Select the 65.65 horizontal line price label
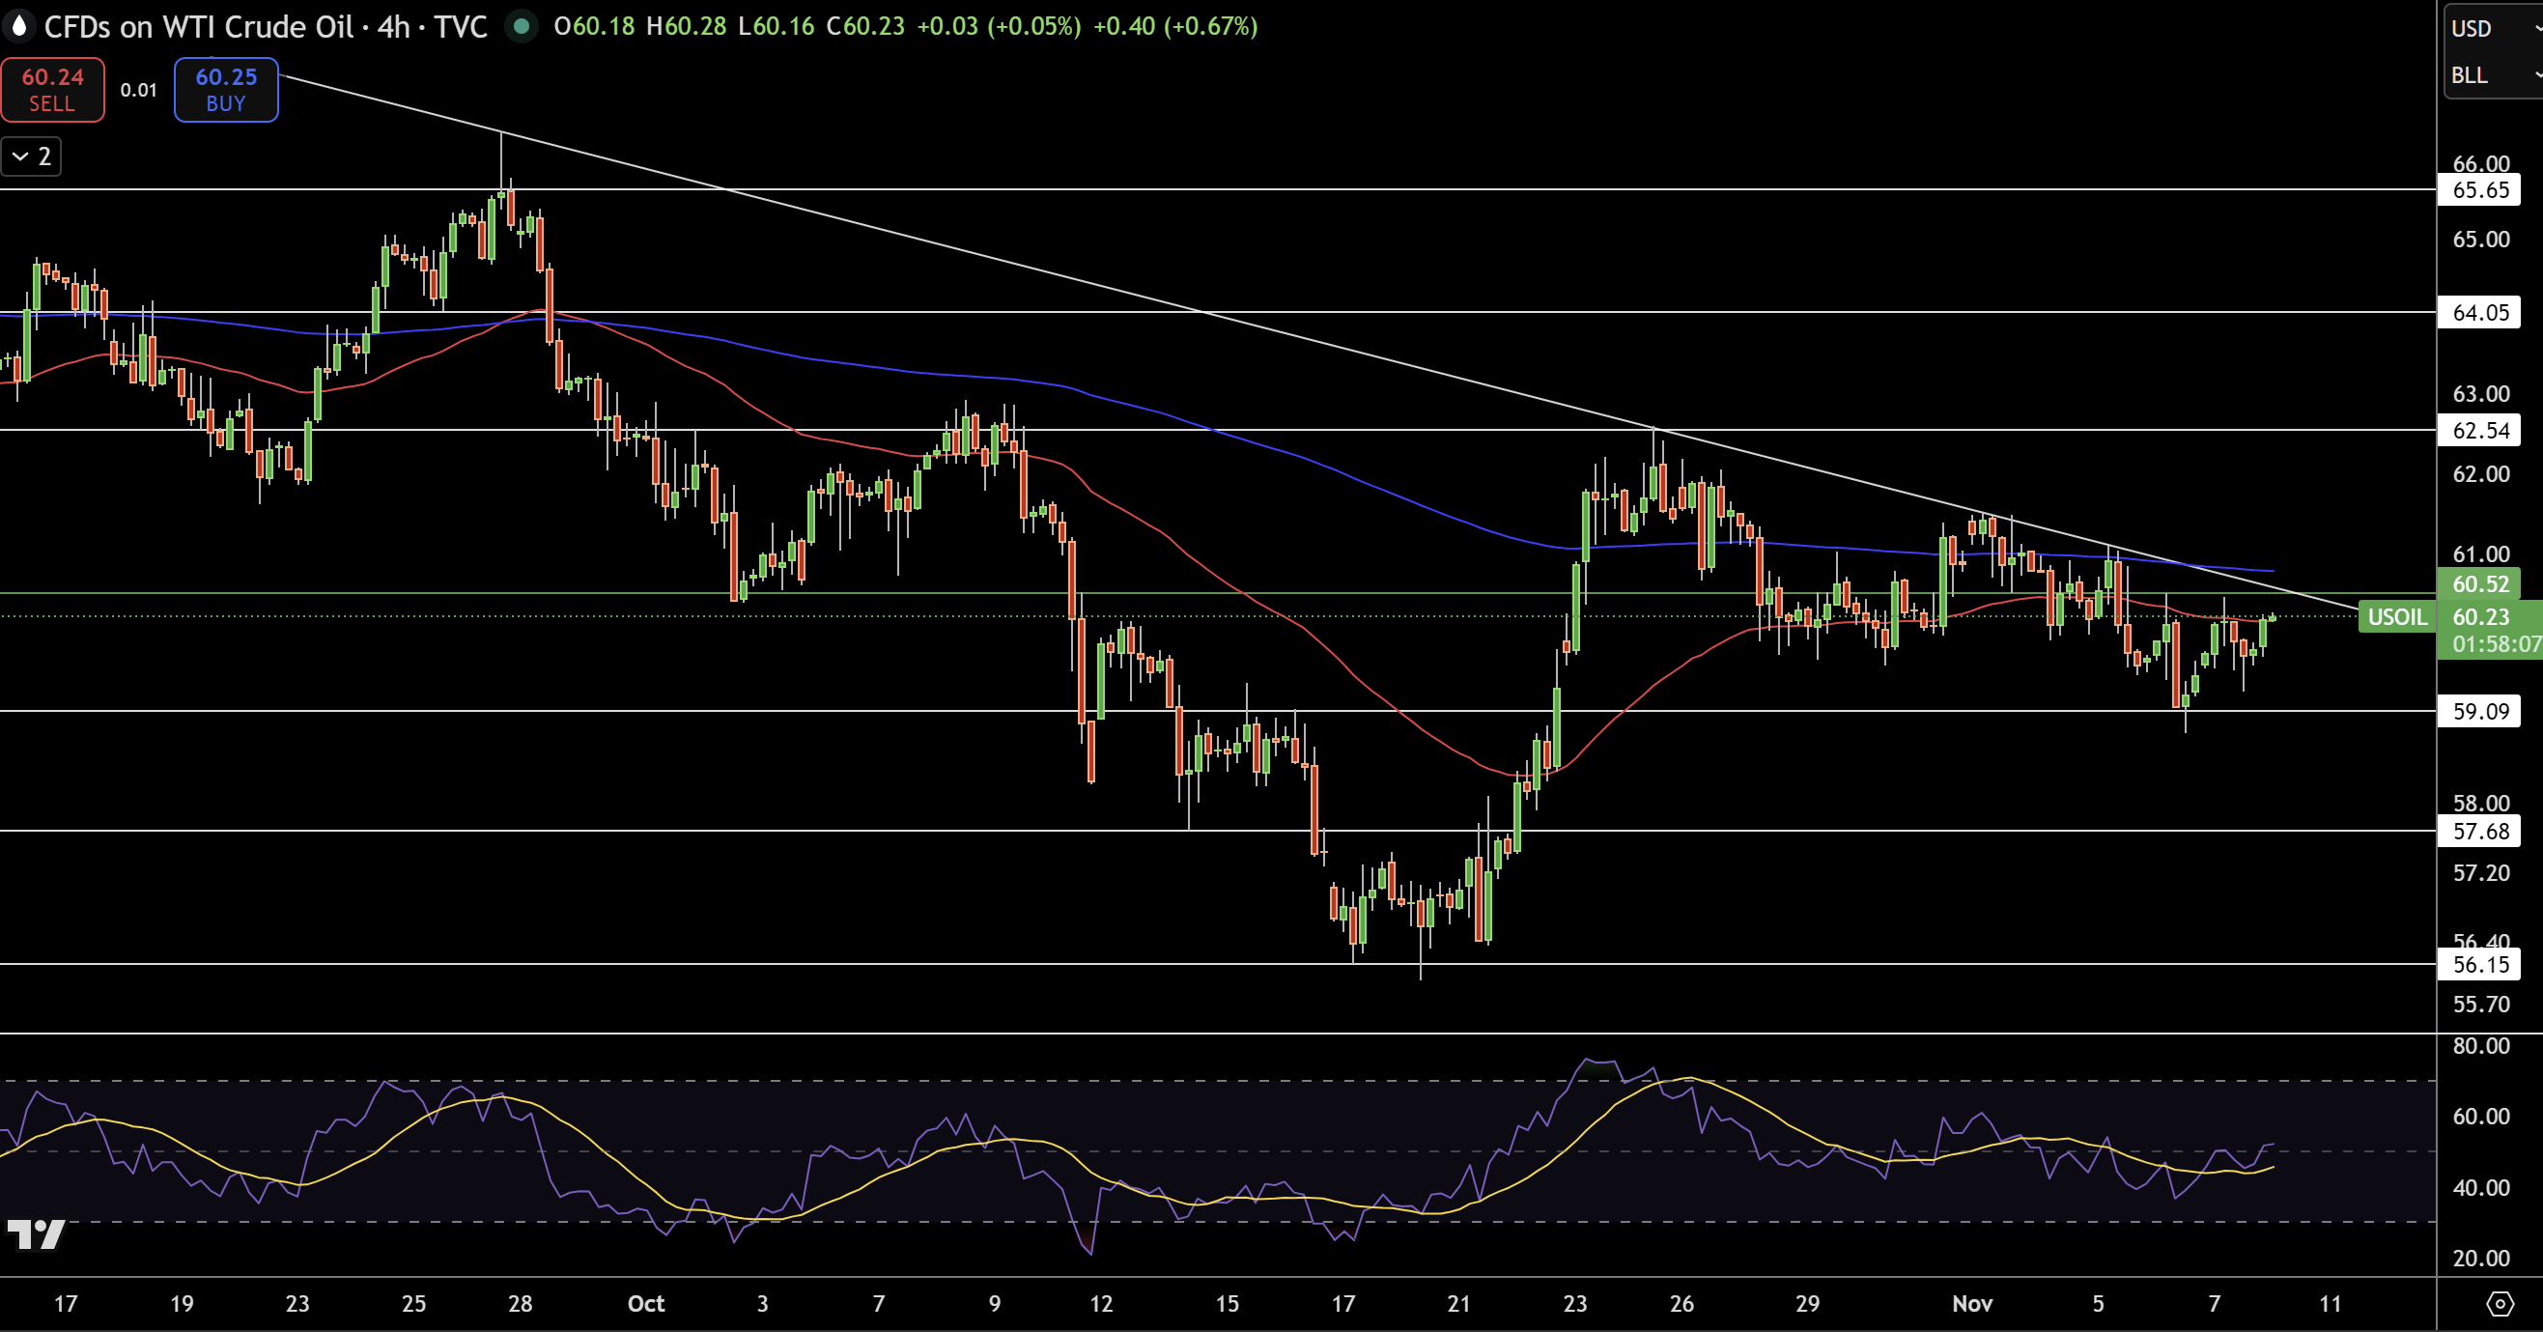This screenshot has width=2543, height=1332. [x=2480, y=189]
